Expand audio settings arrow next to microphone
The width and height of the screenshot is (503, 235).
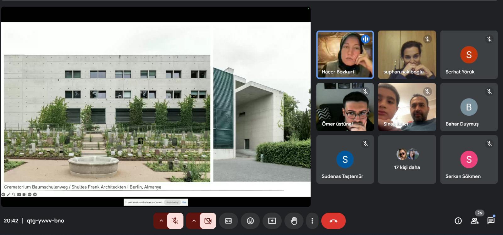coord(161,221)
